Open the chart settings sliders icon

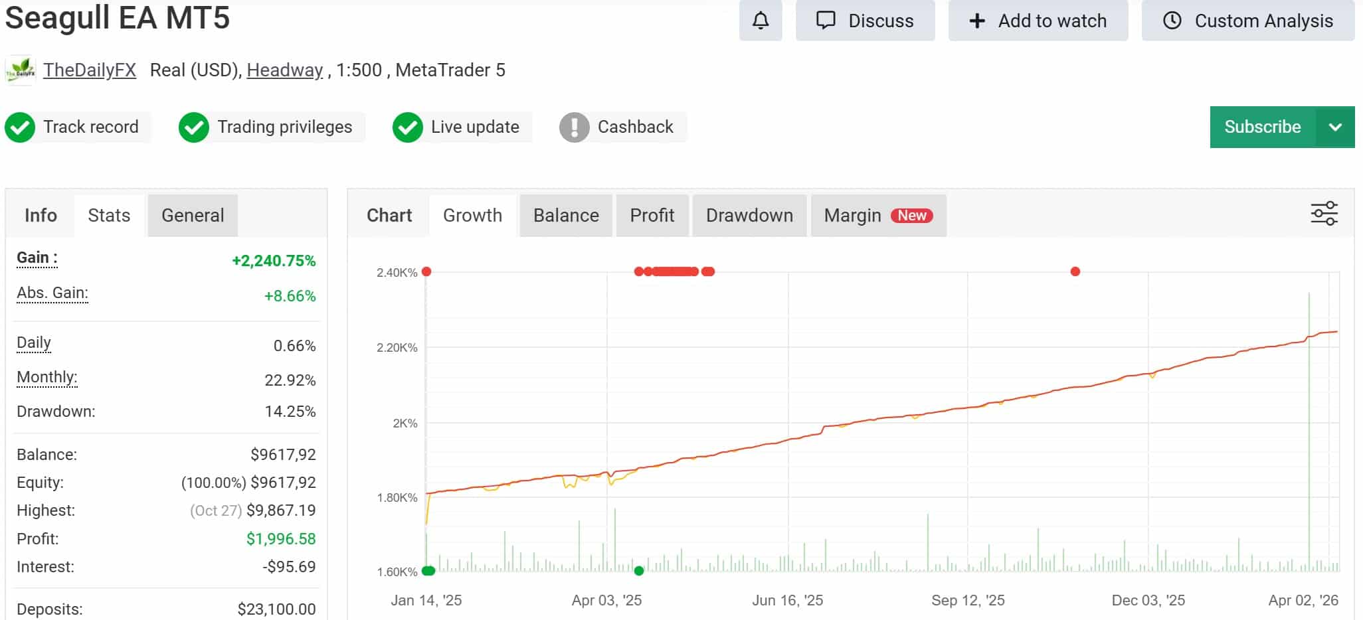tap(1324, 214)
